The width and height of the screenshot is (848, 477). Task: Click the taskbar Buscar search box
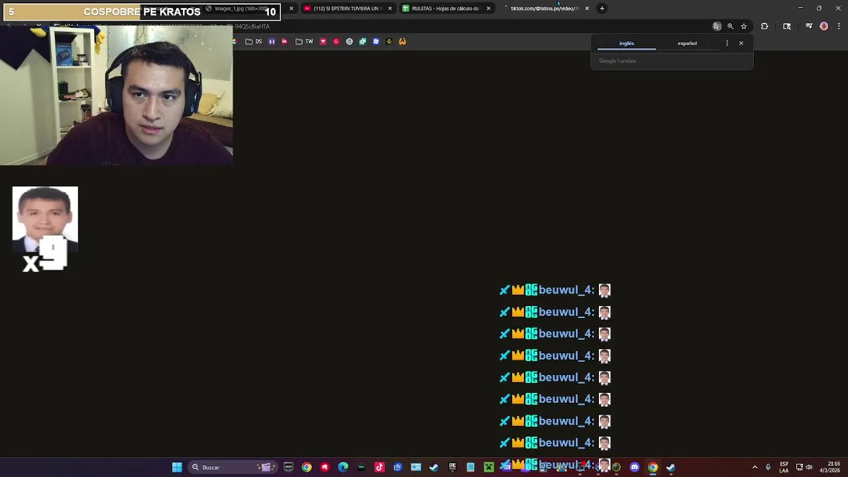(232, 467)
